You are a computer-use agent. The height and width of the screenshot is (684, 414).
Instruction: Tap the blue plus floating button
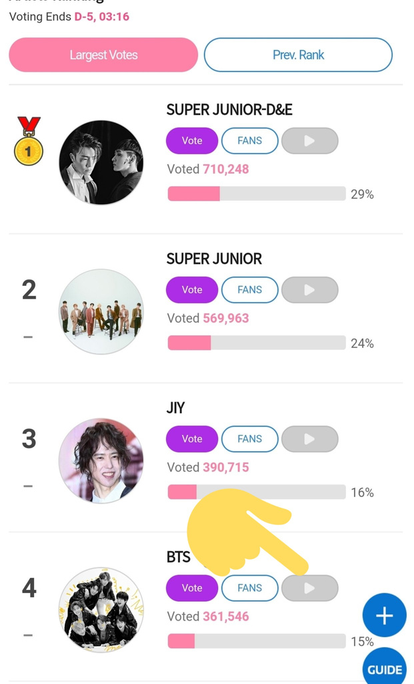(x=384, y=615)
